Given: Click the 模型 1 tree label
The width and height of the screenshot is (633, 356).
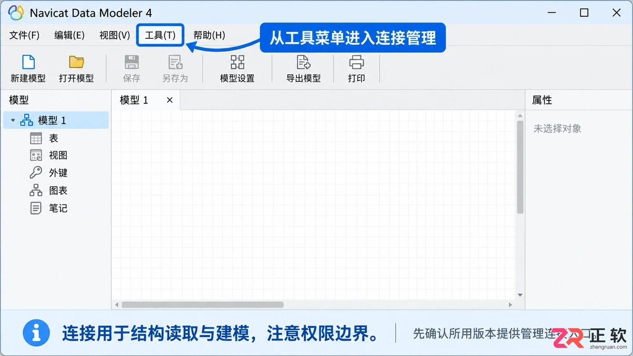Looking at the screenshot, I should 52,120.
